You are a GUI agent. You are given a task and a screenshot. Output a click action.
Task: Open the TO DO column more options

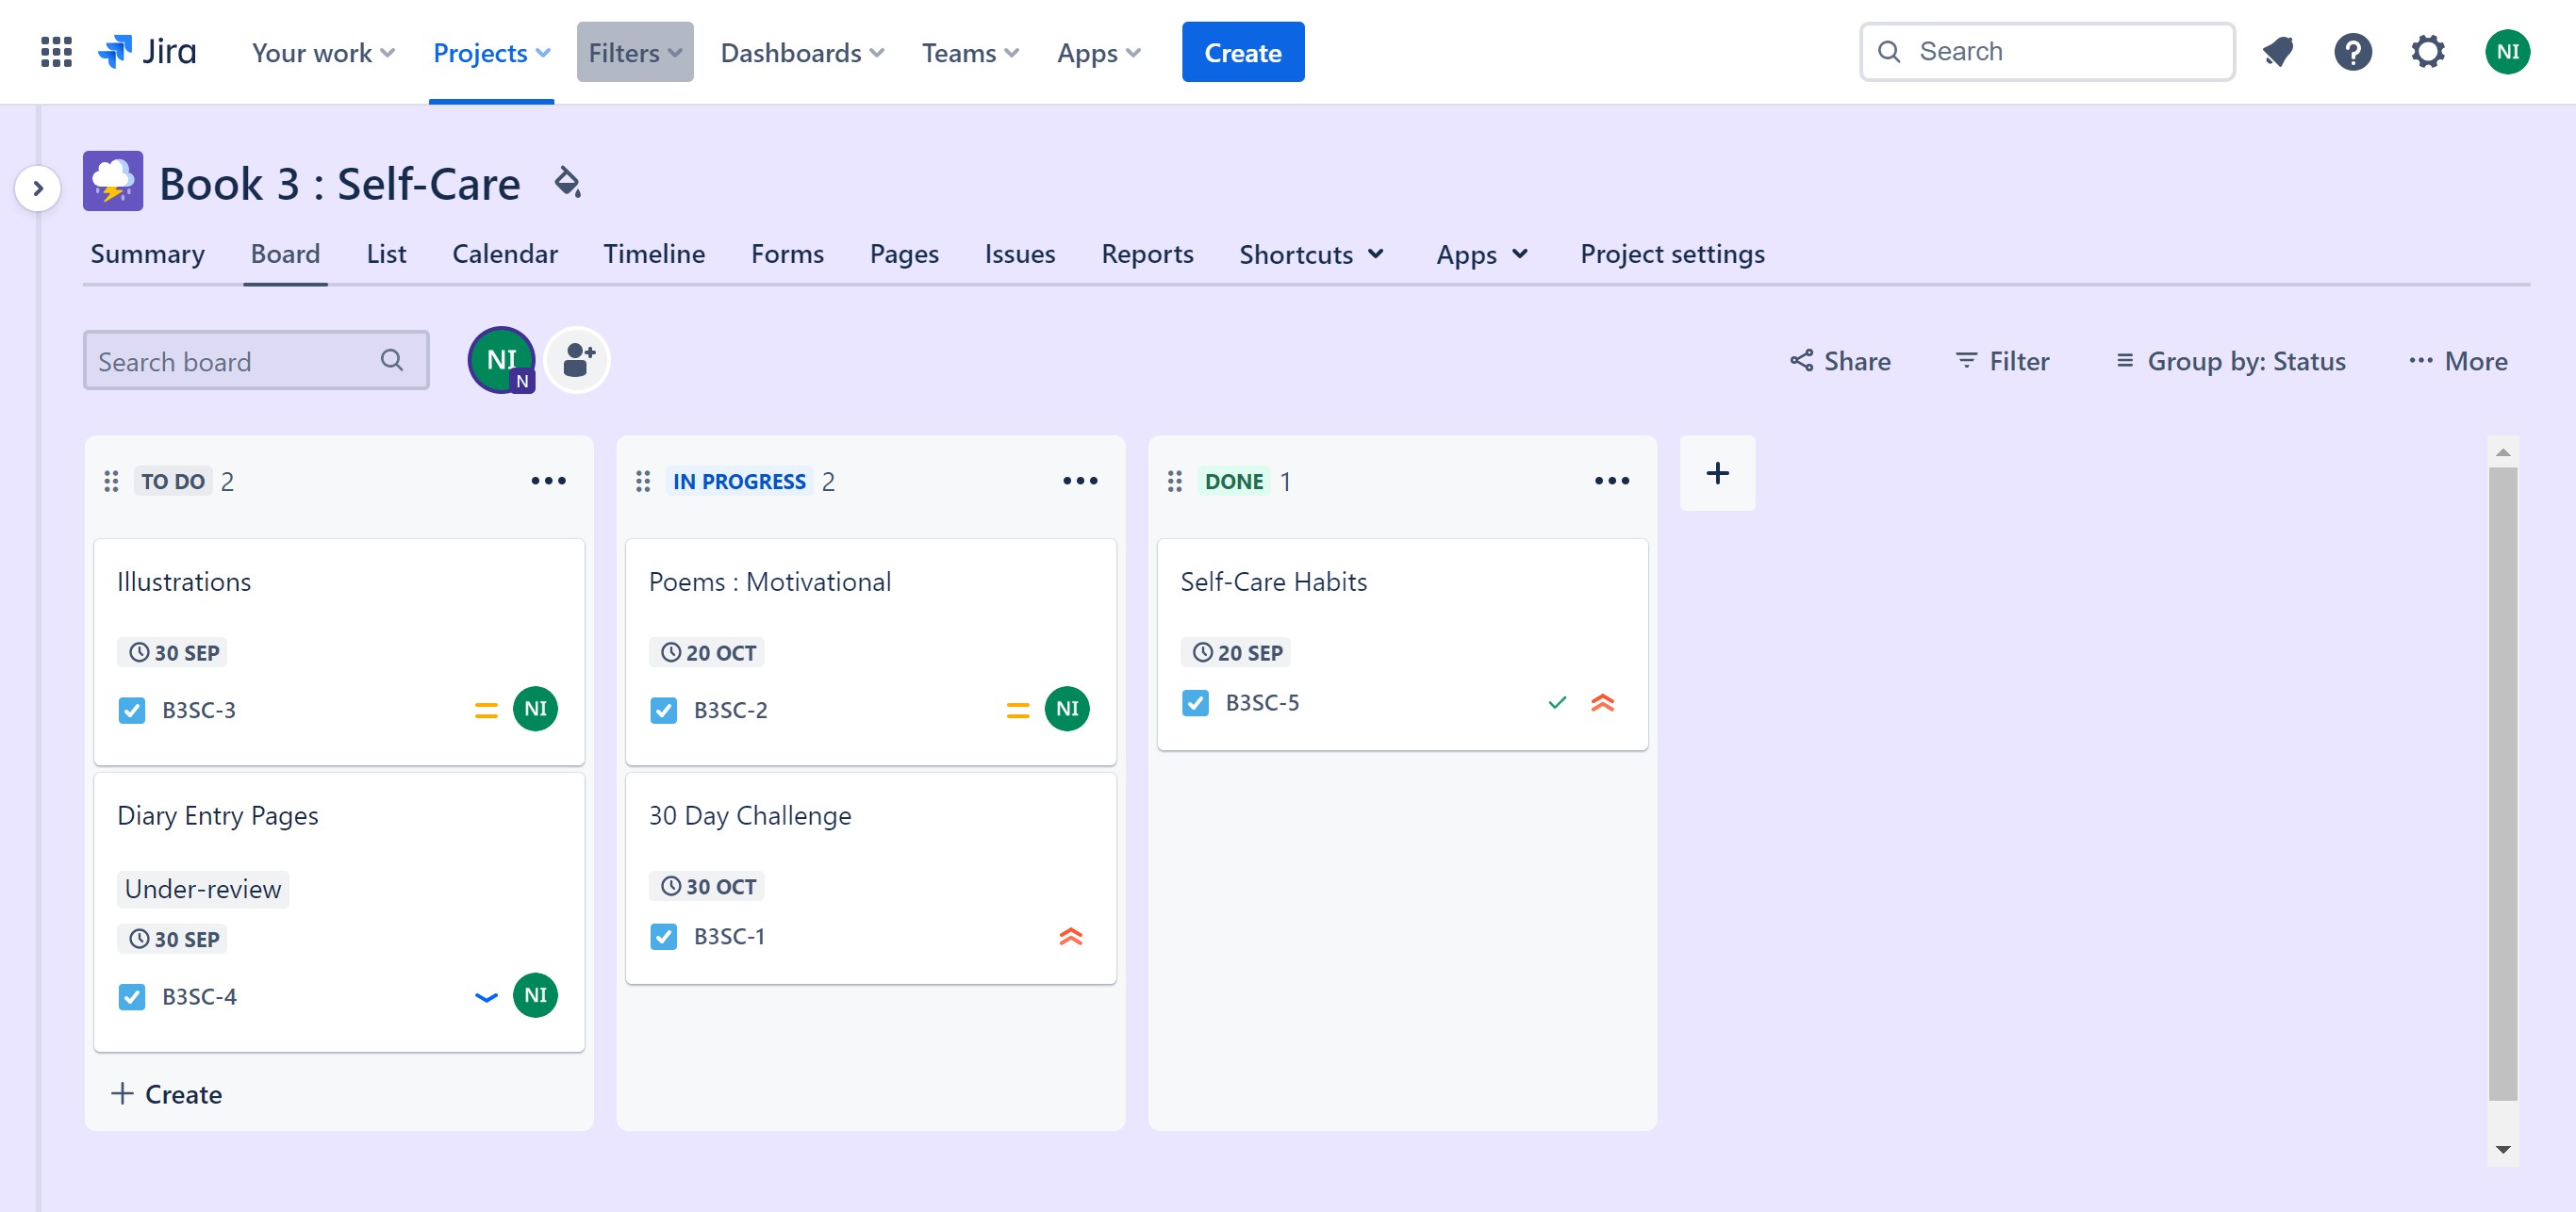[548, 482]
